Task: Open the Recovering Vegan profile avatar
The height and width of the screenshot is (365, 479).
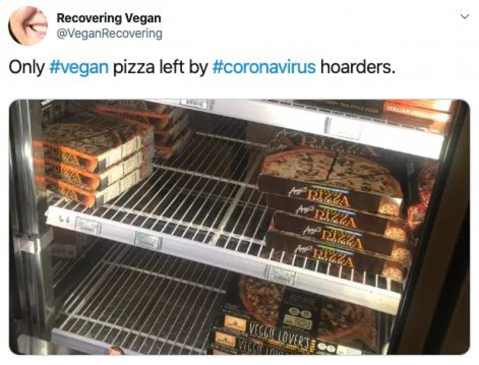Action: point(28,26)
